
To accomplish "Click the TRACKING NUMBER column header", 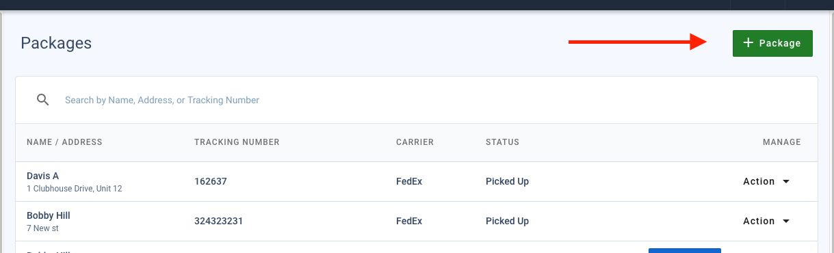I will point(237,142).
